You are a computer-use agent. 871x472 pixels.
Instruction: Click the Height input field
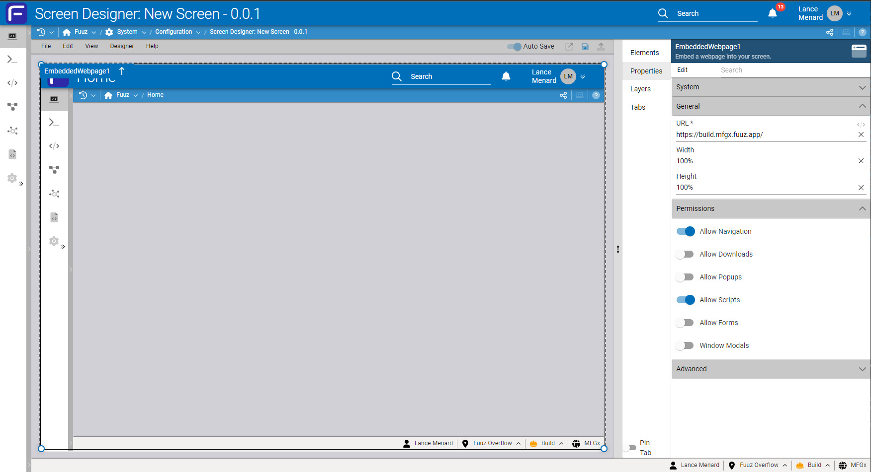pyautogui.click(x=766, y=187)
